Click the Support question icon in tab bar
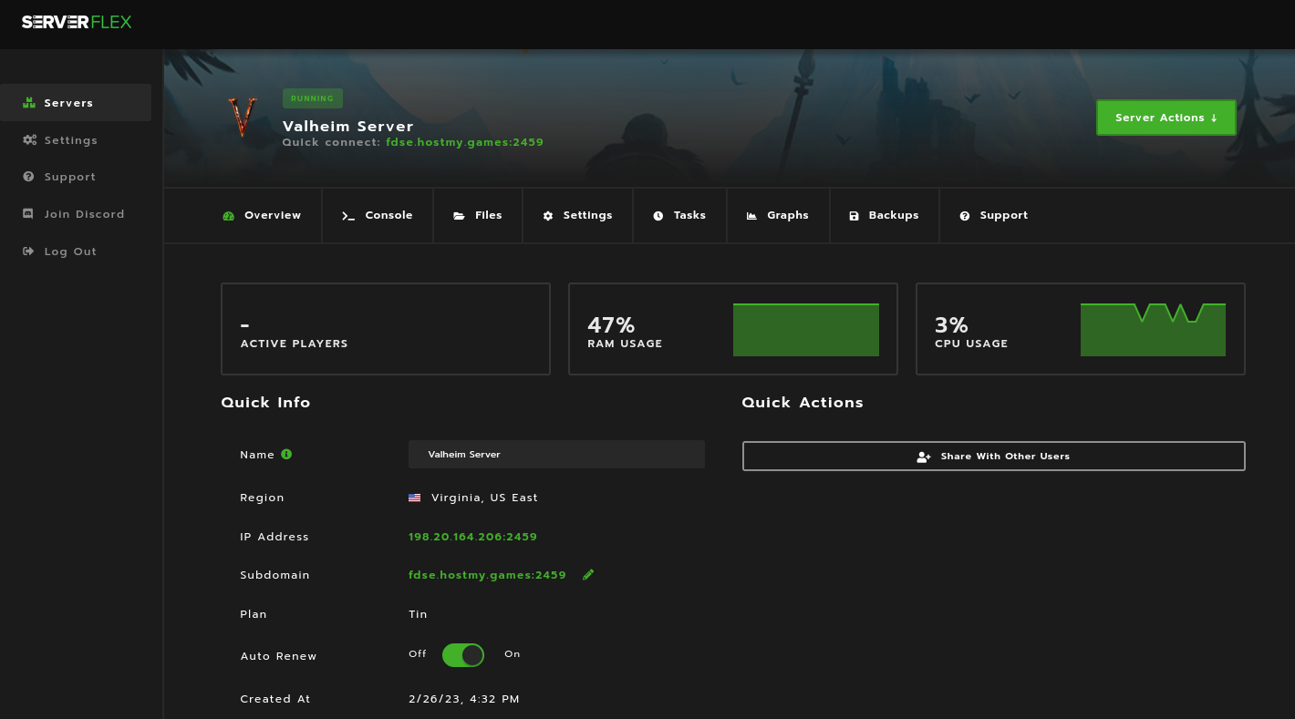The height and width of the screenshot is (719, 1295). pyautogui.click(x=965, y=216)
